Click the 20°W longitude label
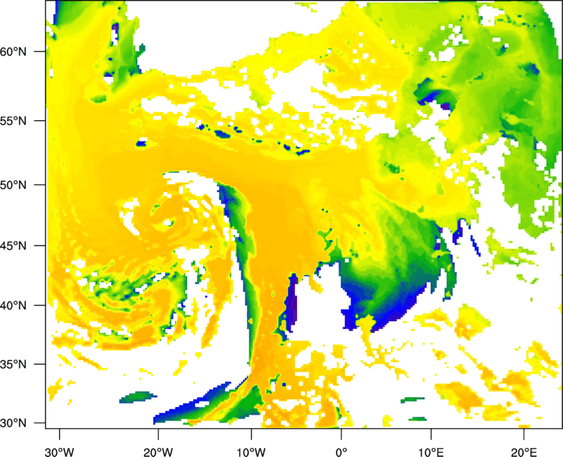563x457 pixels. pyautogui.click(x=158, y=452)
